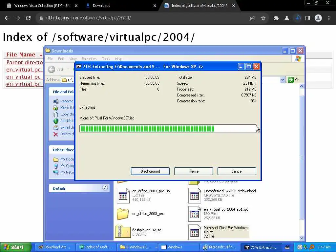Click the green Go button in the address bar
Screen dimensions: 336x252
pyautogui.click(x=294, y=80)
